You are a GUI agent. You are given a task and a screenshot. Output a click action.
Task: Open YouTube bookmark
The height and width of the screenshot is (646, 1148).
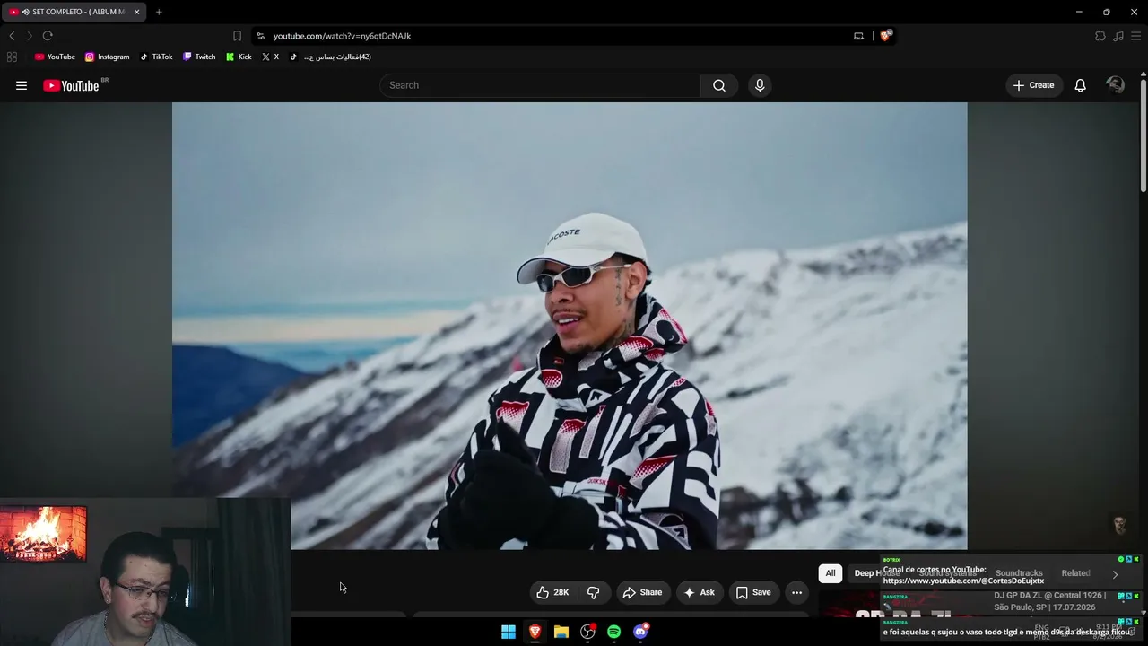(x=55, y=57)
